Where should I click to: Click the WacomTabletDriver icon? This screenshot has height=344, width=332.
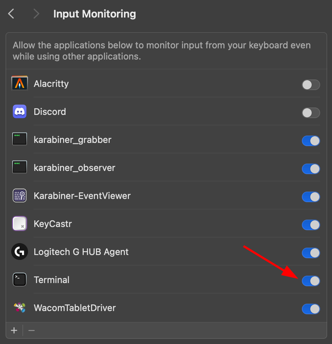tap(20, 308)
